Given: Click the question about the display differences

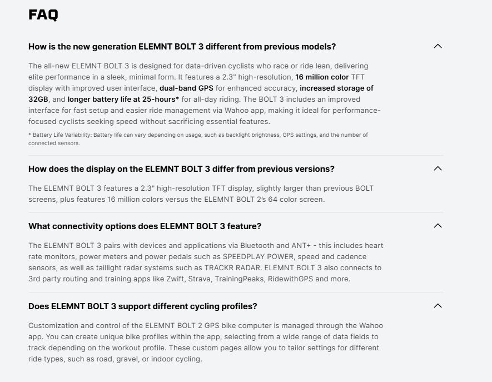Looking at the screenshot, I should (181, 168).
